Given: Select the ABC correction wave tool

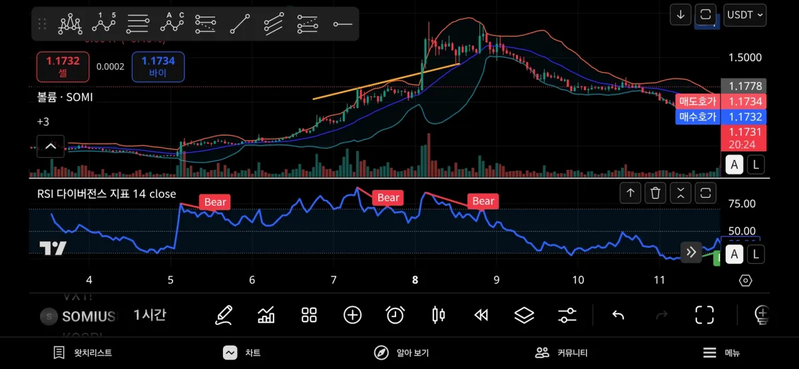Looking at the screenshot, I should click(172, 25).
